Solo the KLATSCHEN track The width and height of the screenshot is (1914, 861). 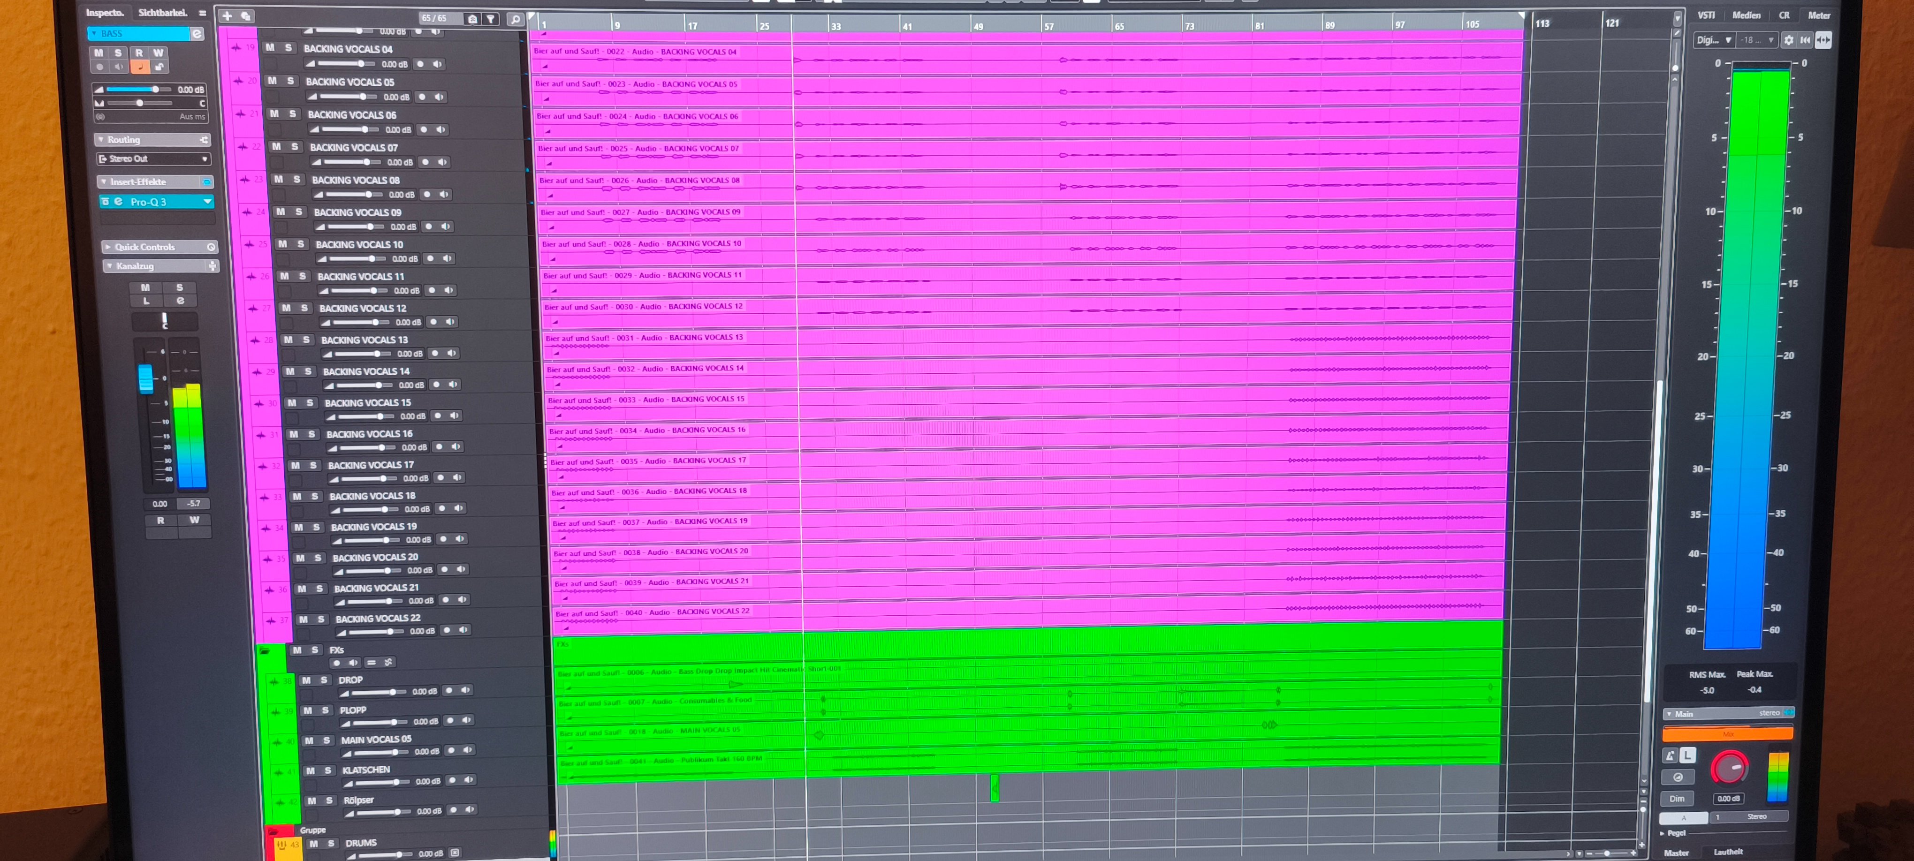(x=327, y=770)
